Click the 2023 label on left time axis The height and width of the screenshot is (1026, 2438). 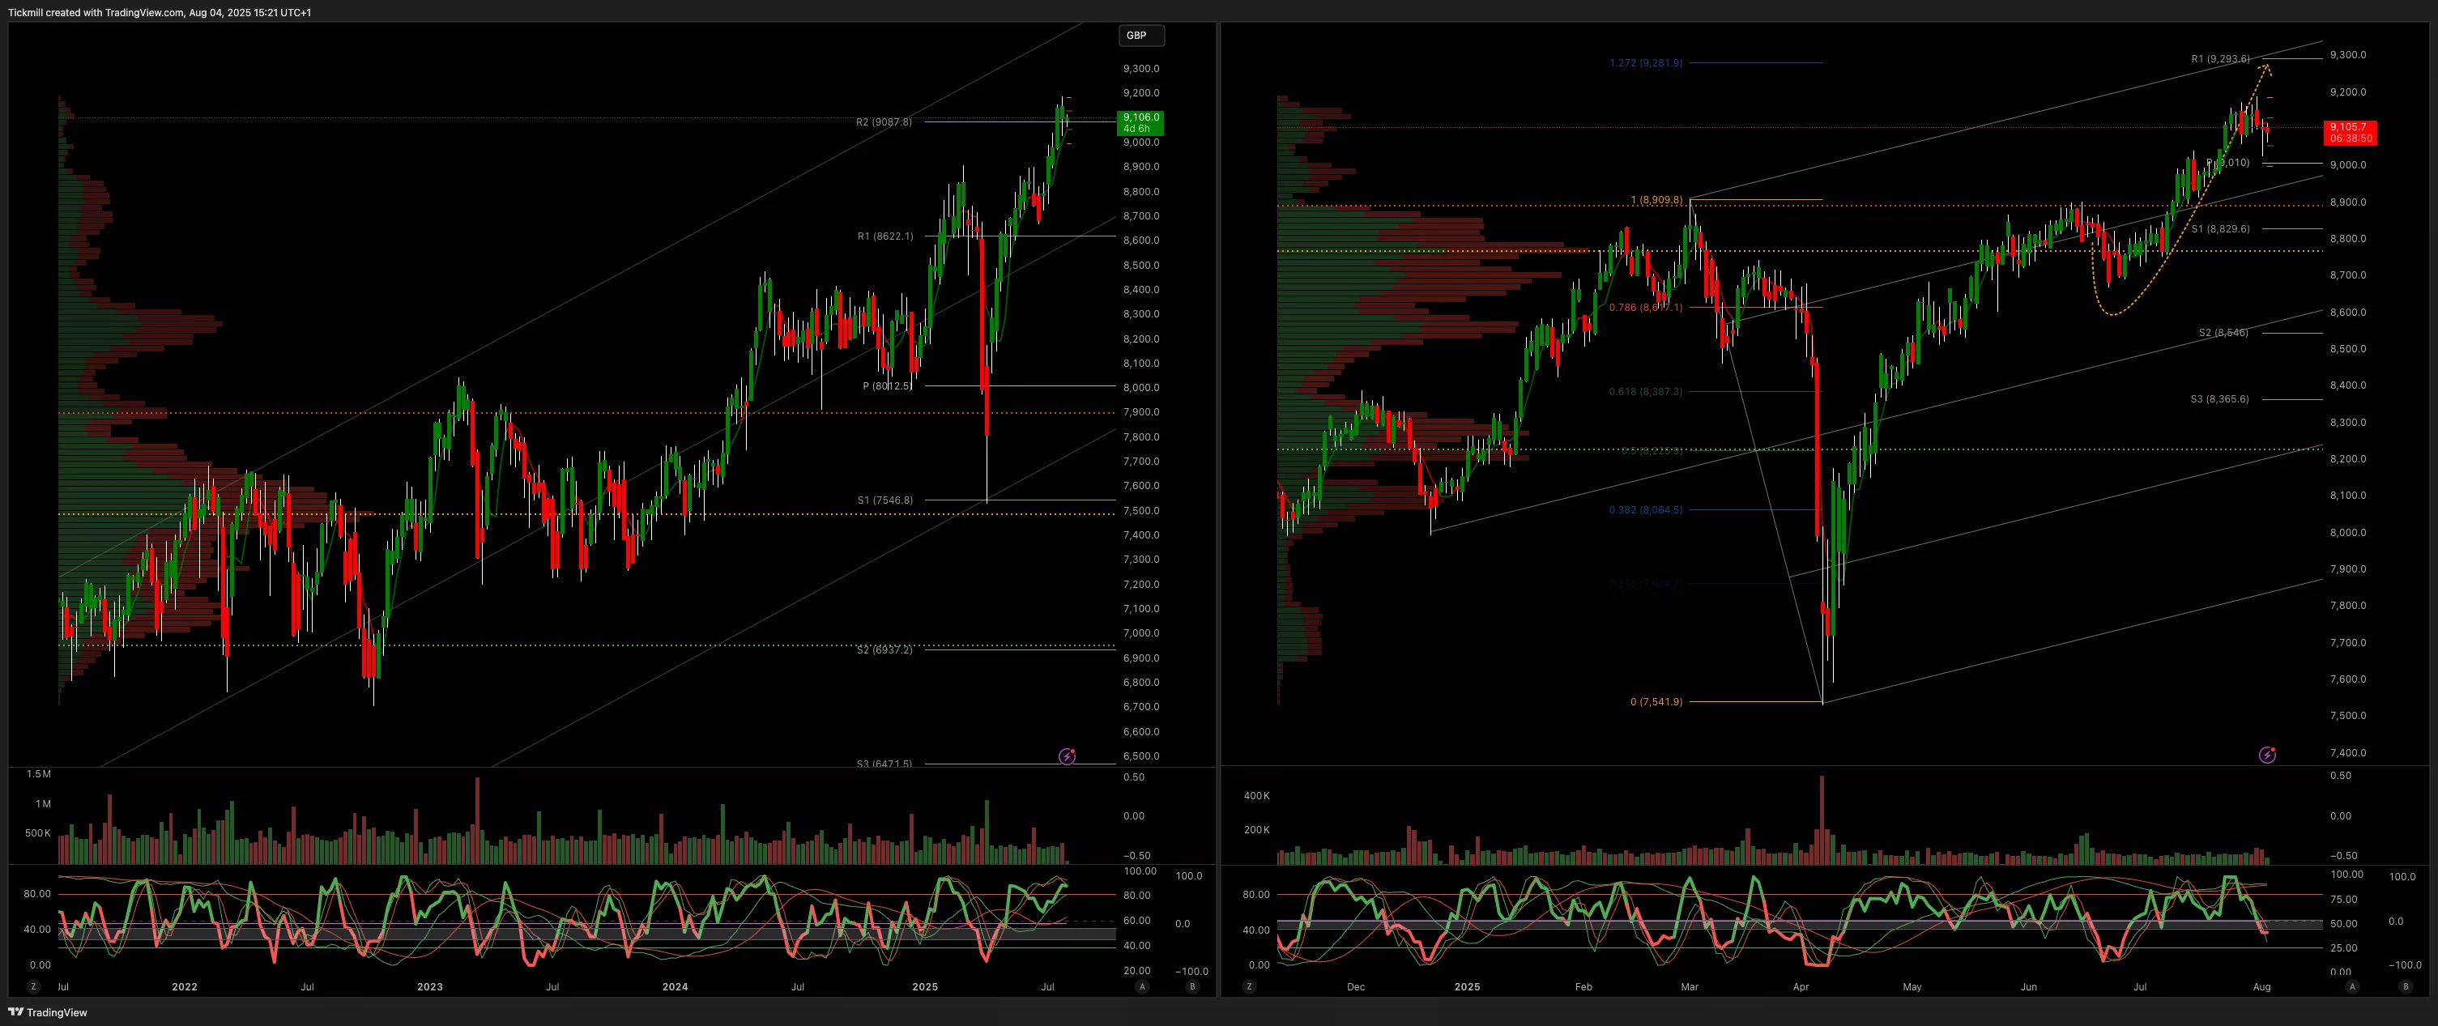pyautogui.click(x=429, y=986)
